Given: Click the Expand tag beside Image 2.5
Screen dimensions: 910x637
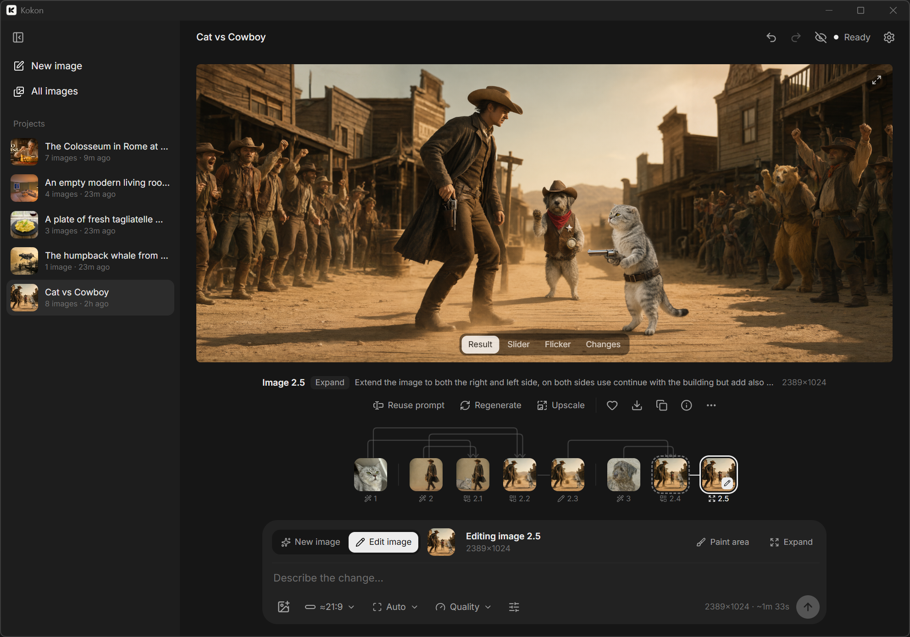Looking at the screenshot, I should (x=330, y=382).
